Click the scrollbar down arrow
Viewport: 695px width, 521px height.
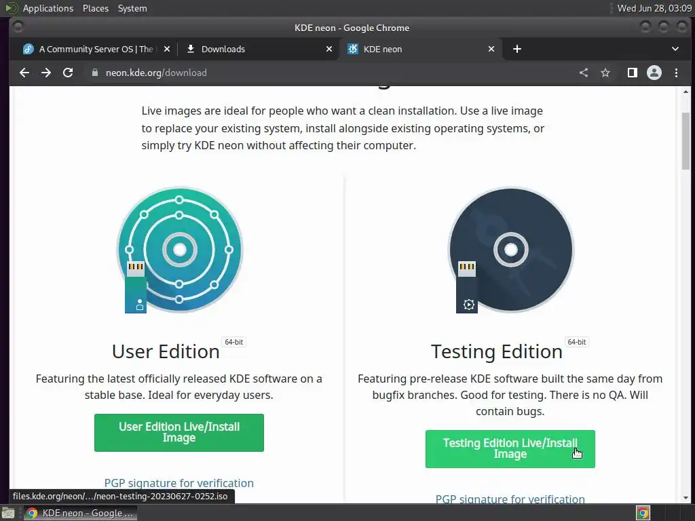click(685, 499)
